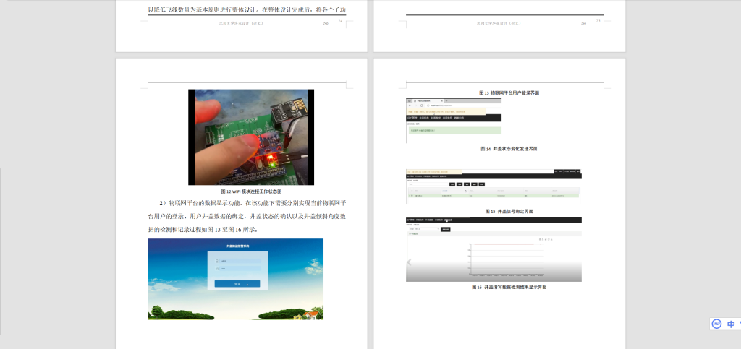
Task: Click 'No' label in page 25 footer
Action: 584,23
